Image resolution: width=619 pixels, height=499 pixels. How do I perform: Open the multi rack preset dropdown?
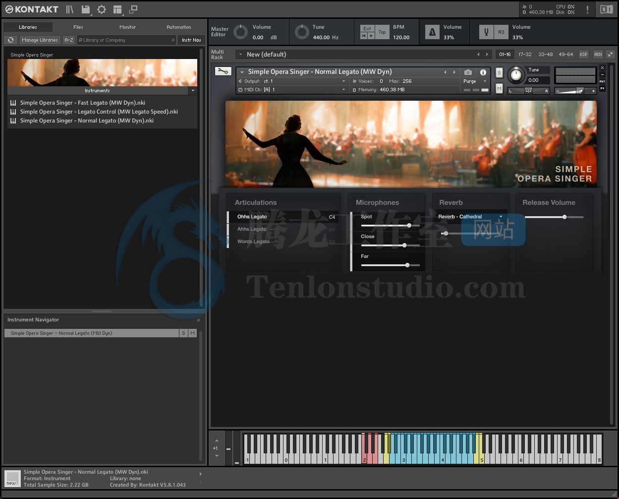click(x=240, y=55)
